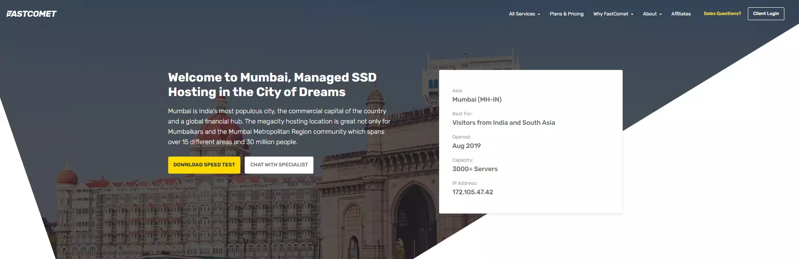Click the Sales Questions? link
This screenshot has width=799, height=259.
(x=722, y=14)
